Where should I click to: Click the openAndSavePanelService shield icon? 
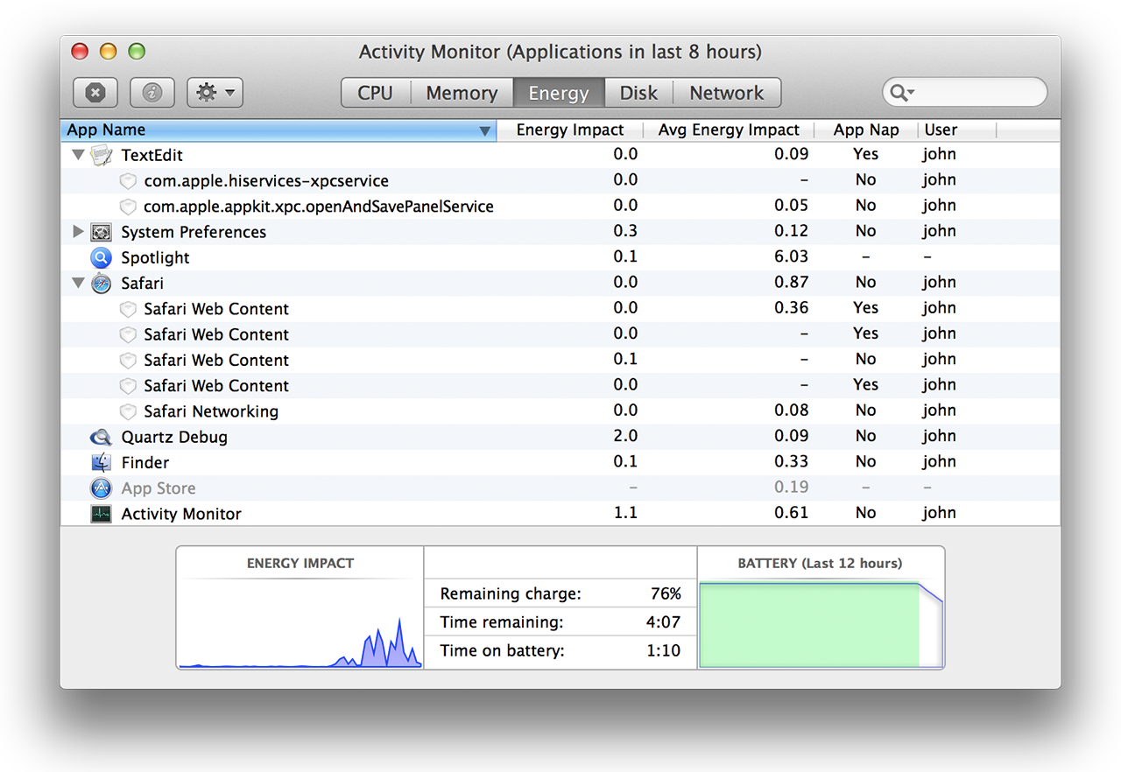(128, 207)
